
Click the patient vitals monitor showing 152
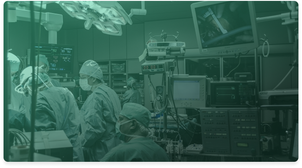pyautogui.click(x=53, y=59)
